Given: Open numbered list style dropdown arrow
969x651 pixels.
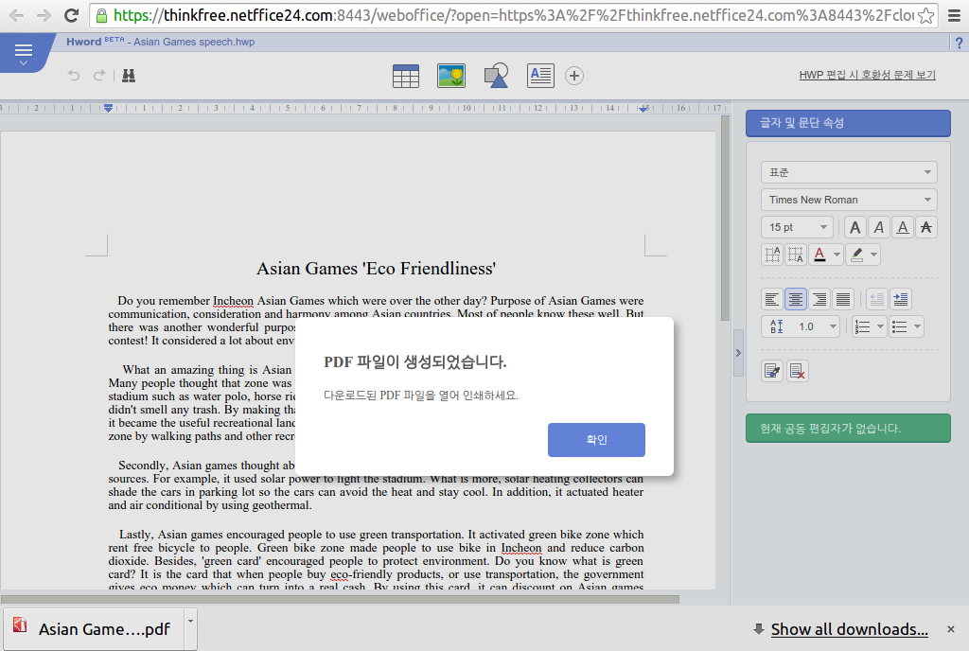Looking at the screenshot, I should (880, 326).
